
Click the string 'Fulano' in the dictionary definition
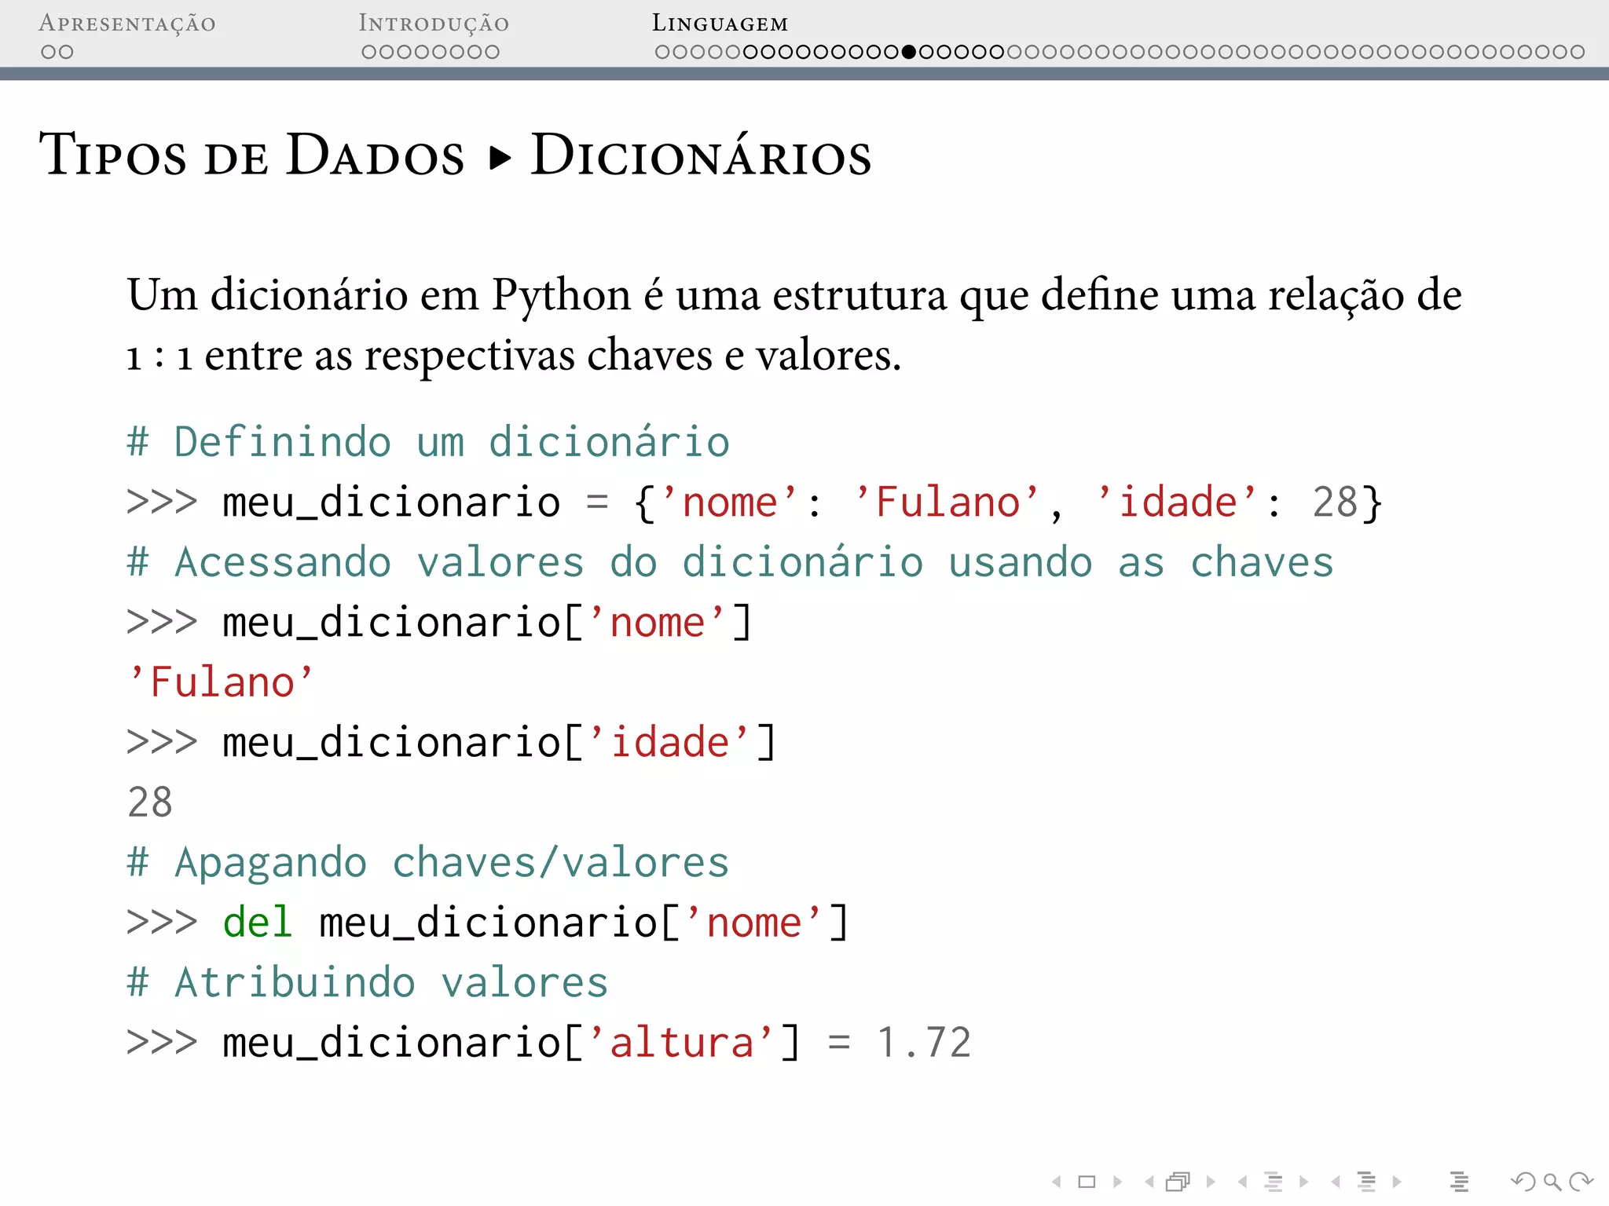(947, 502)
